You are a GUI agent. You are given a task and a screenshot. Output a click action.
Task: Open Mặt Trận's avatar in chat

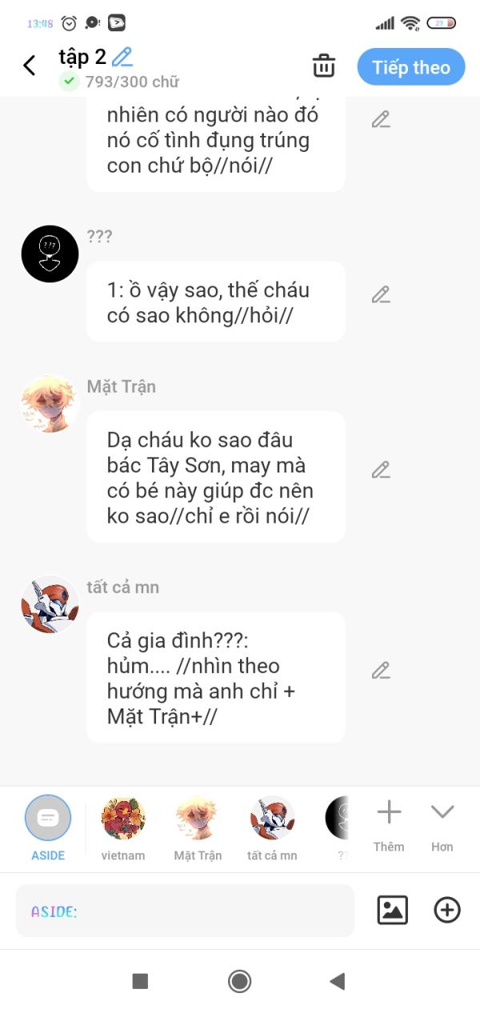point(50,404)
